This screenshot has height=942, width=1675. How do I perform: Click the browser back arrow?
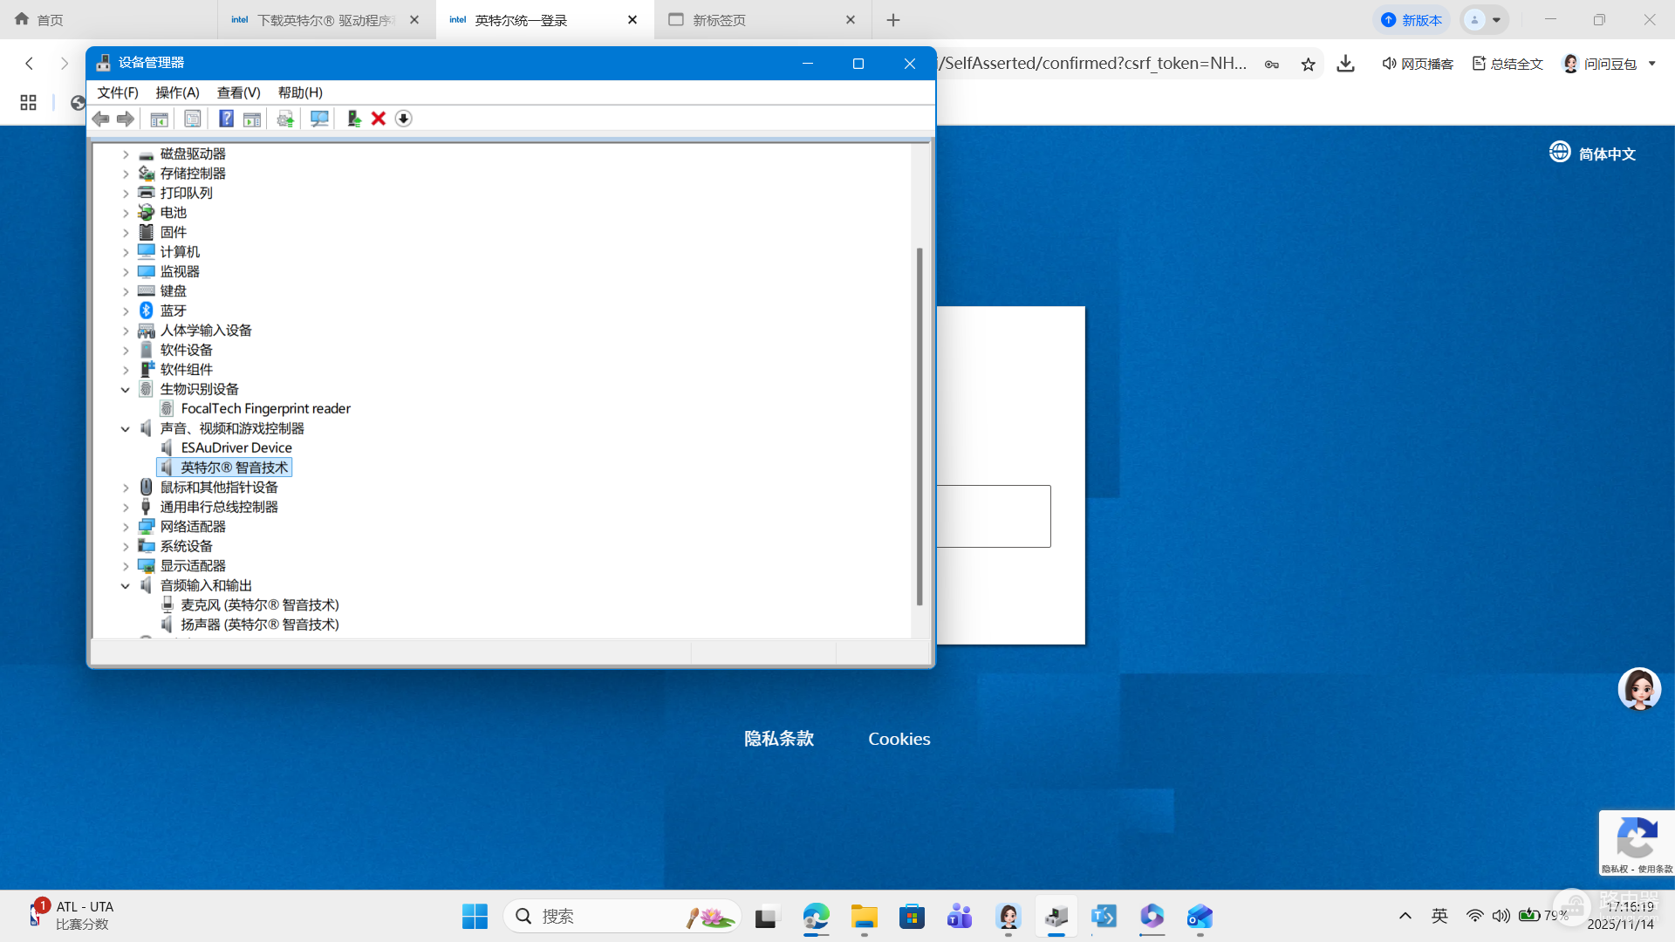click(30, 63)
